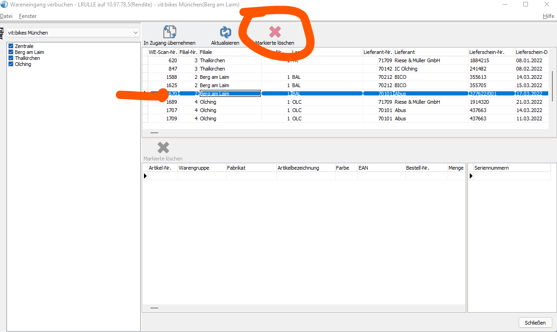Click the Fabrikat column header
Image resolution: width=557 pixels, height=332 pixels.
[251, 168]
